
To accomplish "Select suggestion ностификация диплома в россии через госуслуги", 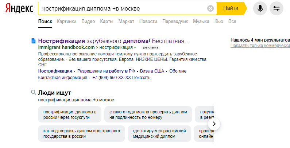I will tap(70, 114).
